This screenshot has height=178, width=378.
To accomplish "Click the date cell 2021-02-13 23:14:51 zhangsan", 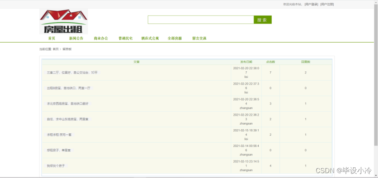I will [x=246, y=166].
